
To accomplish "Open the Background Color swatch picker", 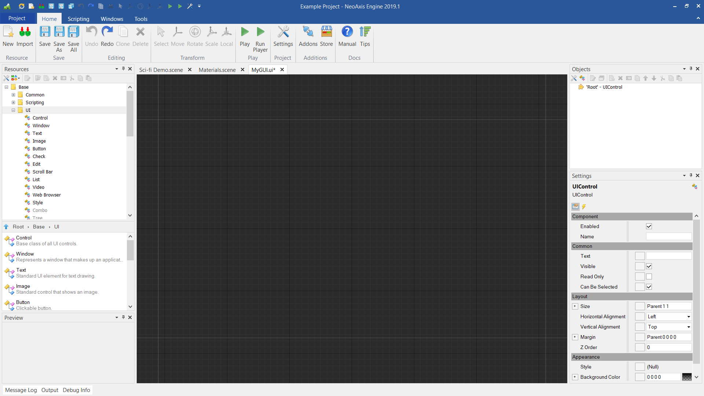I will [687, 377].
